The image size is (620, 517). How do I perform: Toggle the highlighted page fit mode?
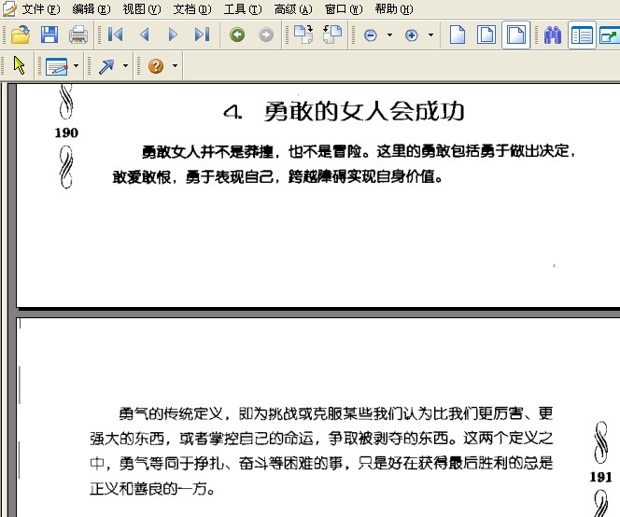516,35
